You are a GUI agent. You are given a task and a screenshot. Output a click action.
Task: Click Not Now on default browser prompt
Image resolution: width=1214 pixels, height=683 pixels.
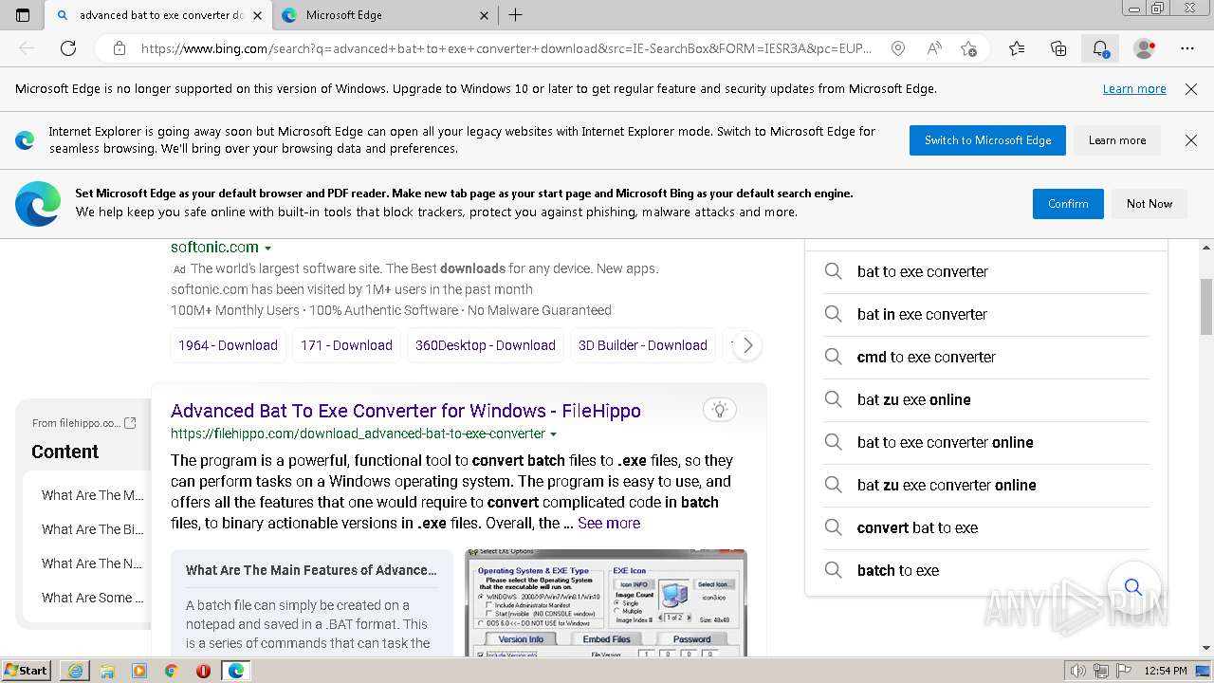(x=1150, y=204)
